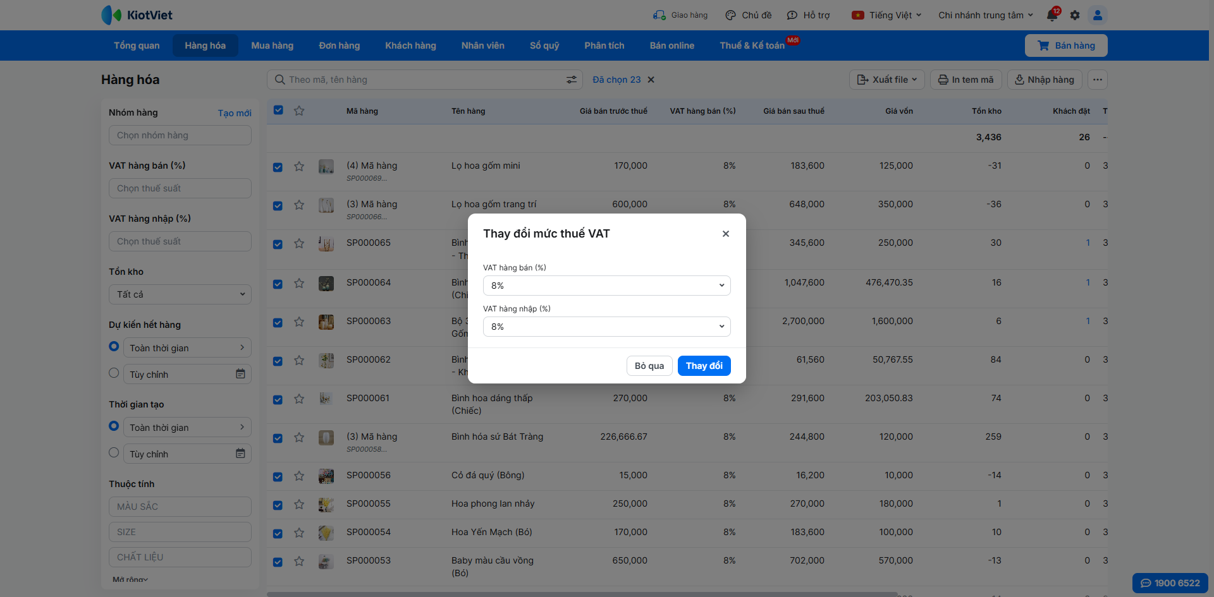1214x597 pixels.
Task: Open calendar for Dự kiến hết hàng custom range
Action: click(x=240, y=374)
